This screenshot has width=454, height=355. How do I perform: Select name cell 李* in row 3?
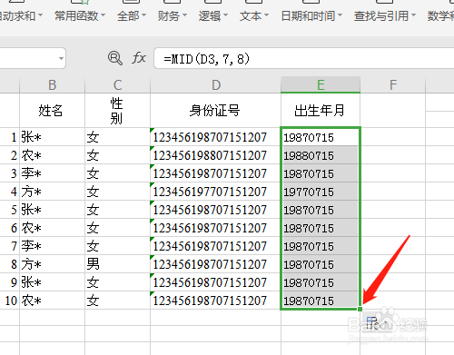click(x=53, y=173)
